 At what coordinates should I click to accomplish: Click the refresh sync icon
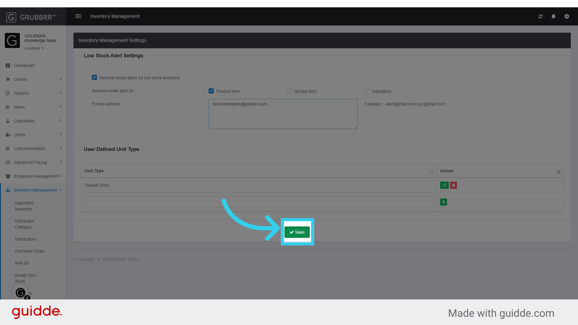[x=541, y=16]
